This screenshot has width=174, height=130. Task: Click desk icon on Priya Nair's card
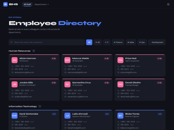click(x=118, y=69)
